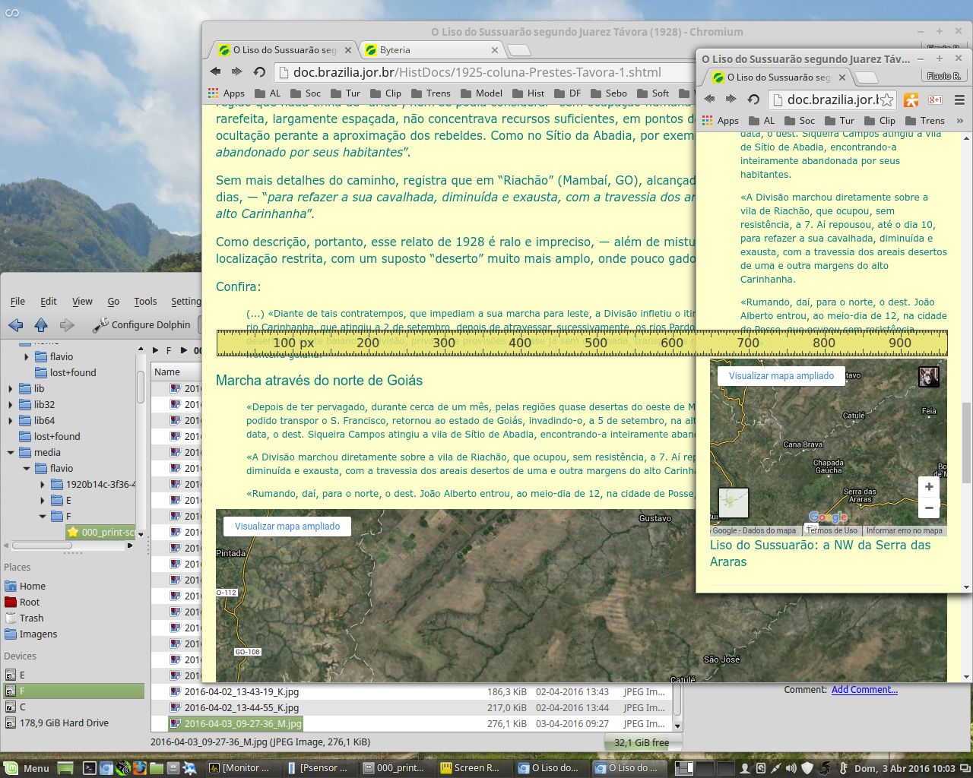This screenshot has height=778, width=973.
Task: Show hidden bookmarks via the chevron overflow
Action: 959,121
